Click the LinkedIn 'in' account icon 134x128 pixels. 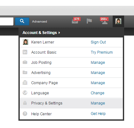click(25, 52)
